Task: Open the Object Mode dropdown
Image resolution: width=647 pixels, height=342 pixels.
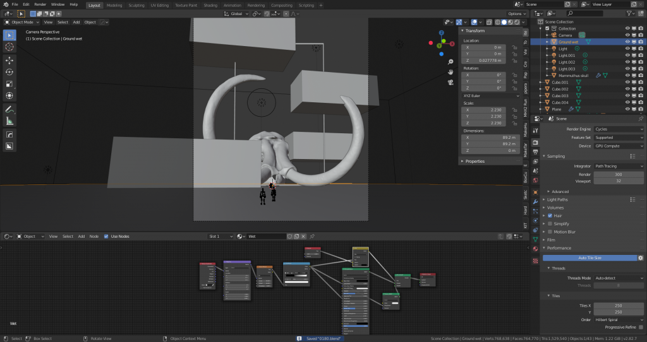Action: [22, 22]
